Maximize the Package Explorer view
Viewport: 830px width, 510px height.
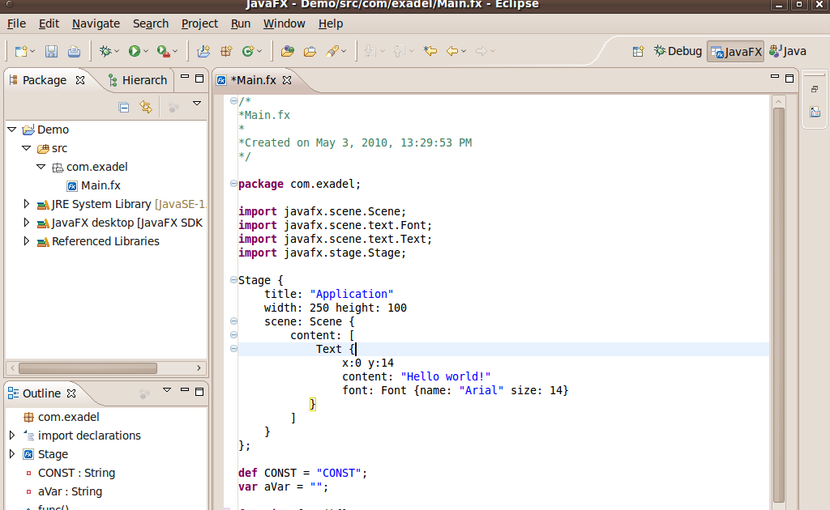199,79
